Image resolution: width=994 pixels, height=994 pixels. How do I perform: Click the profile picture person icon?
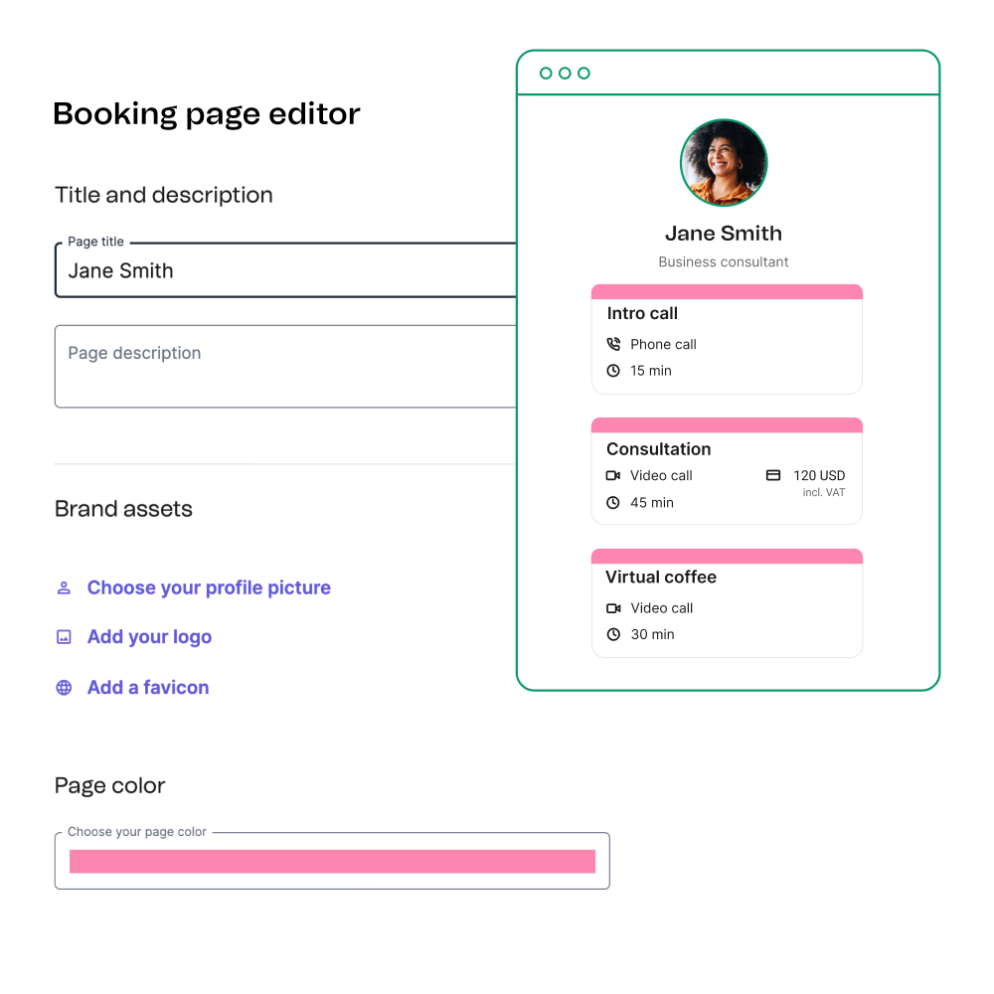click(x=64, y=588)
